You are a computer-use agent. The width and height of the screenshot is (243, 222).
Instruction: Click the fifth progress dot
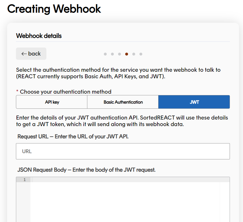point(134,54)
